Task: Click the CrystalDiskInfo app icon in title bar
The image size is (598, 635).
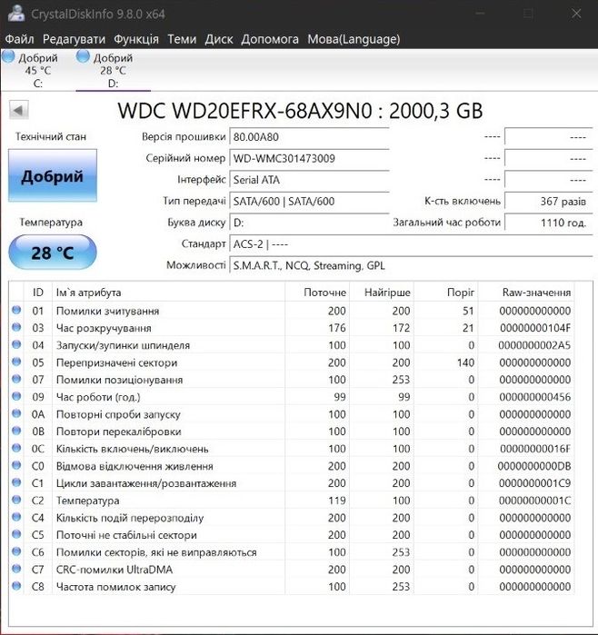Action: (x=16, y=14)
